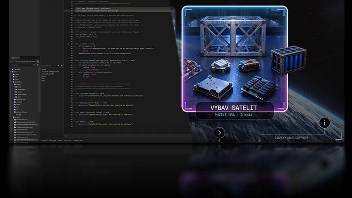This screenshot has height=198, width=352.
Task: Toggle the file view split mode icon
Action: point(38,62)
